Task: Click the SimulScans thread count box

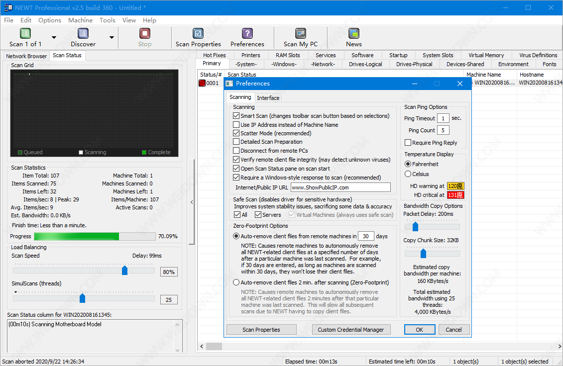Action: (x=169, y=300)
